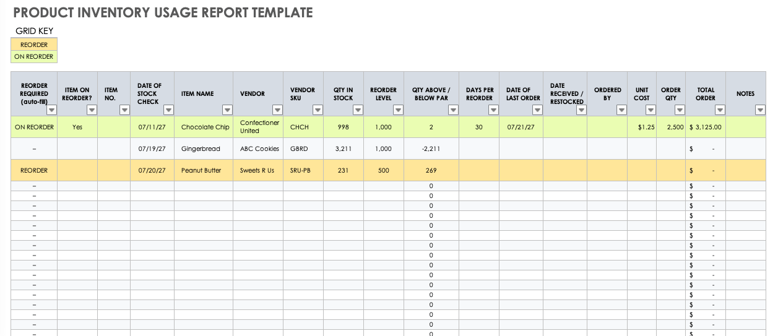Screen dimensions: 778x336
Task: Select the Peanut Butter REORDER status cell
Action: [34, 171]
